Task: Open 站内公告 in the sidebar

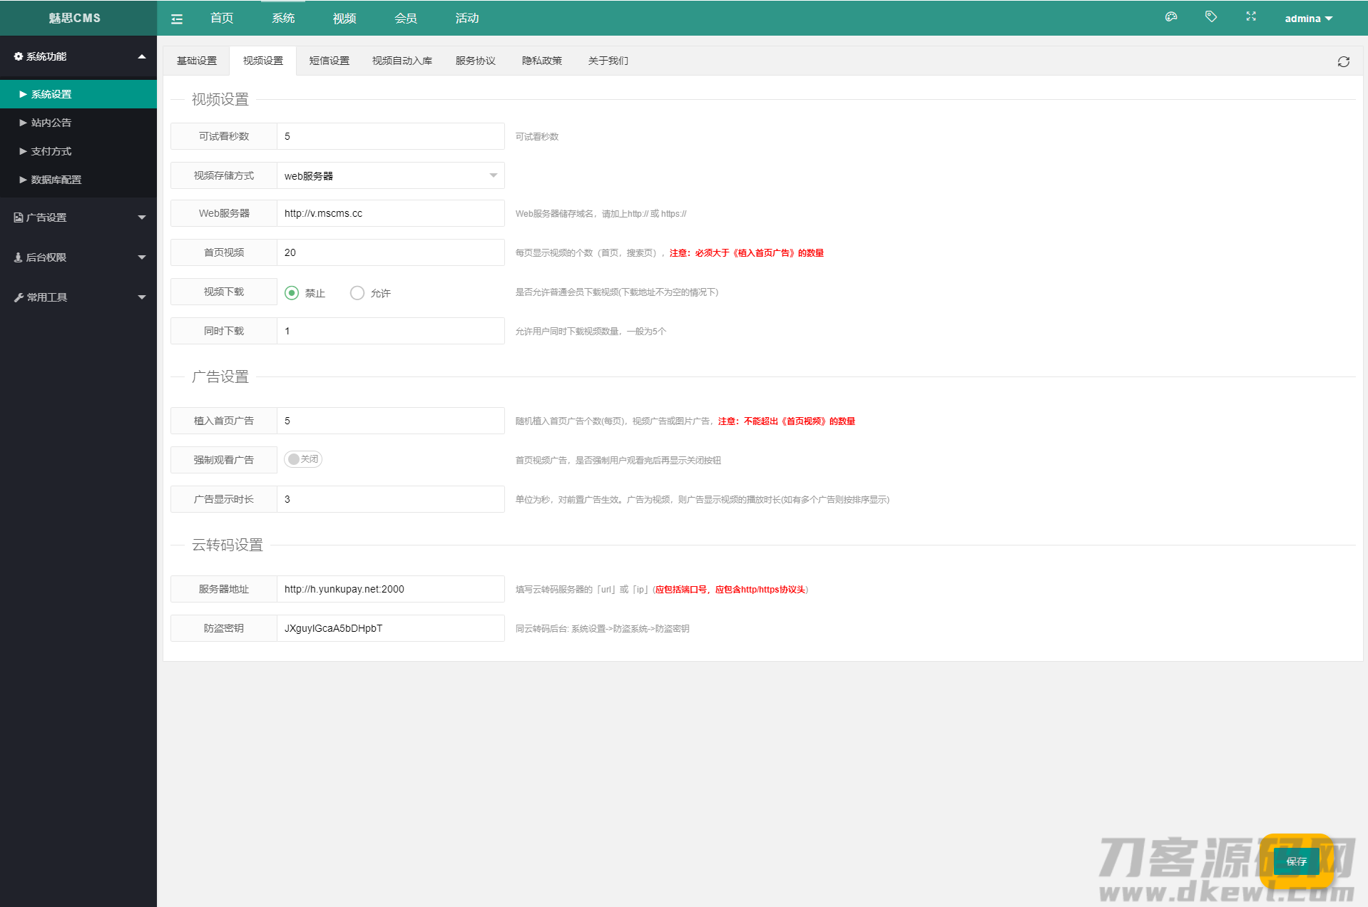Action: click(x=51, y=123)
